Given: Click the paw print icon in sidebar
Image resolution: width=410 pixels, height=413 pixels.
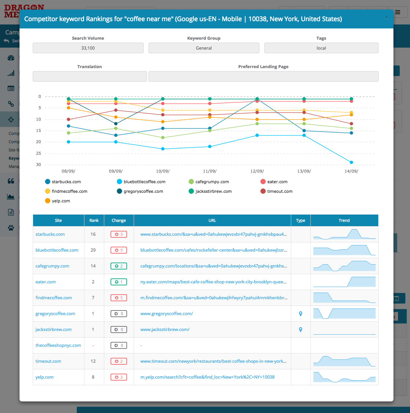Looking at the screenshot, I should (x=11, y=227).
